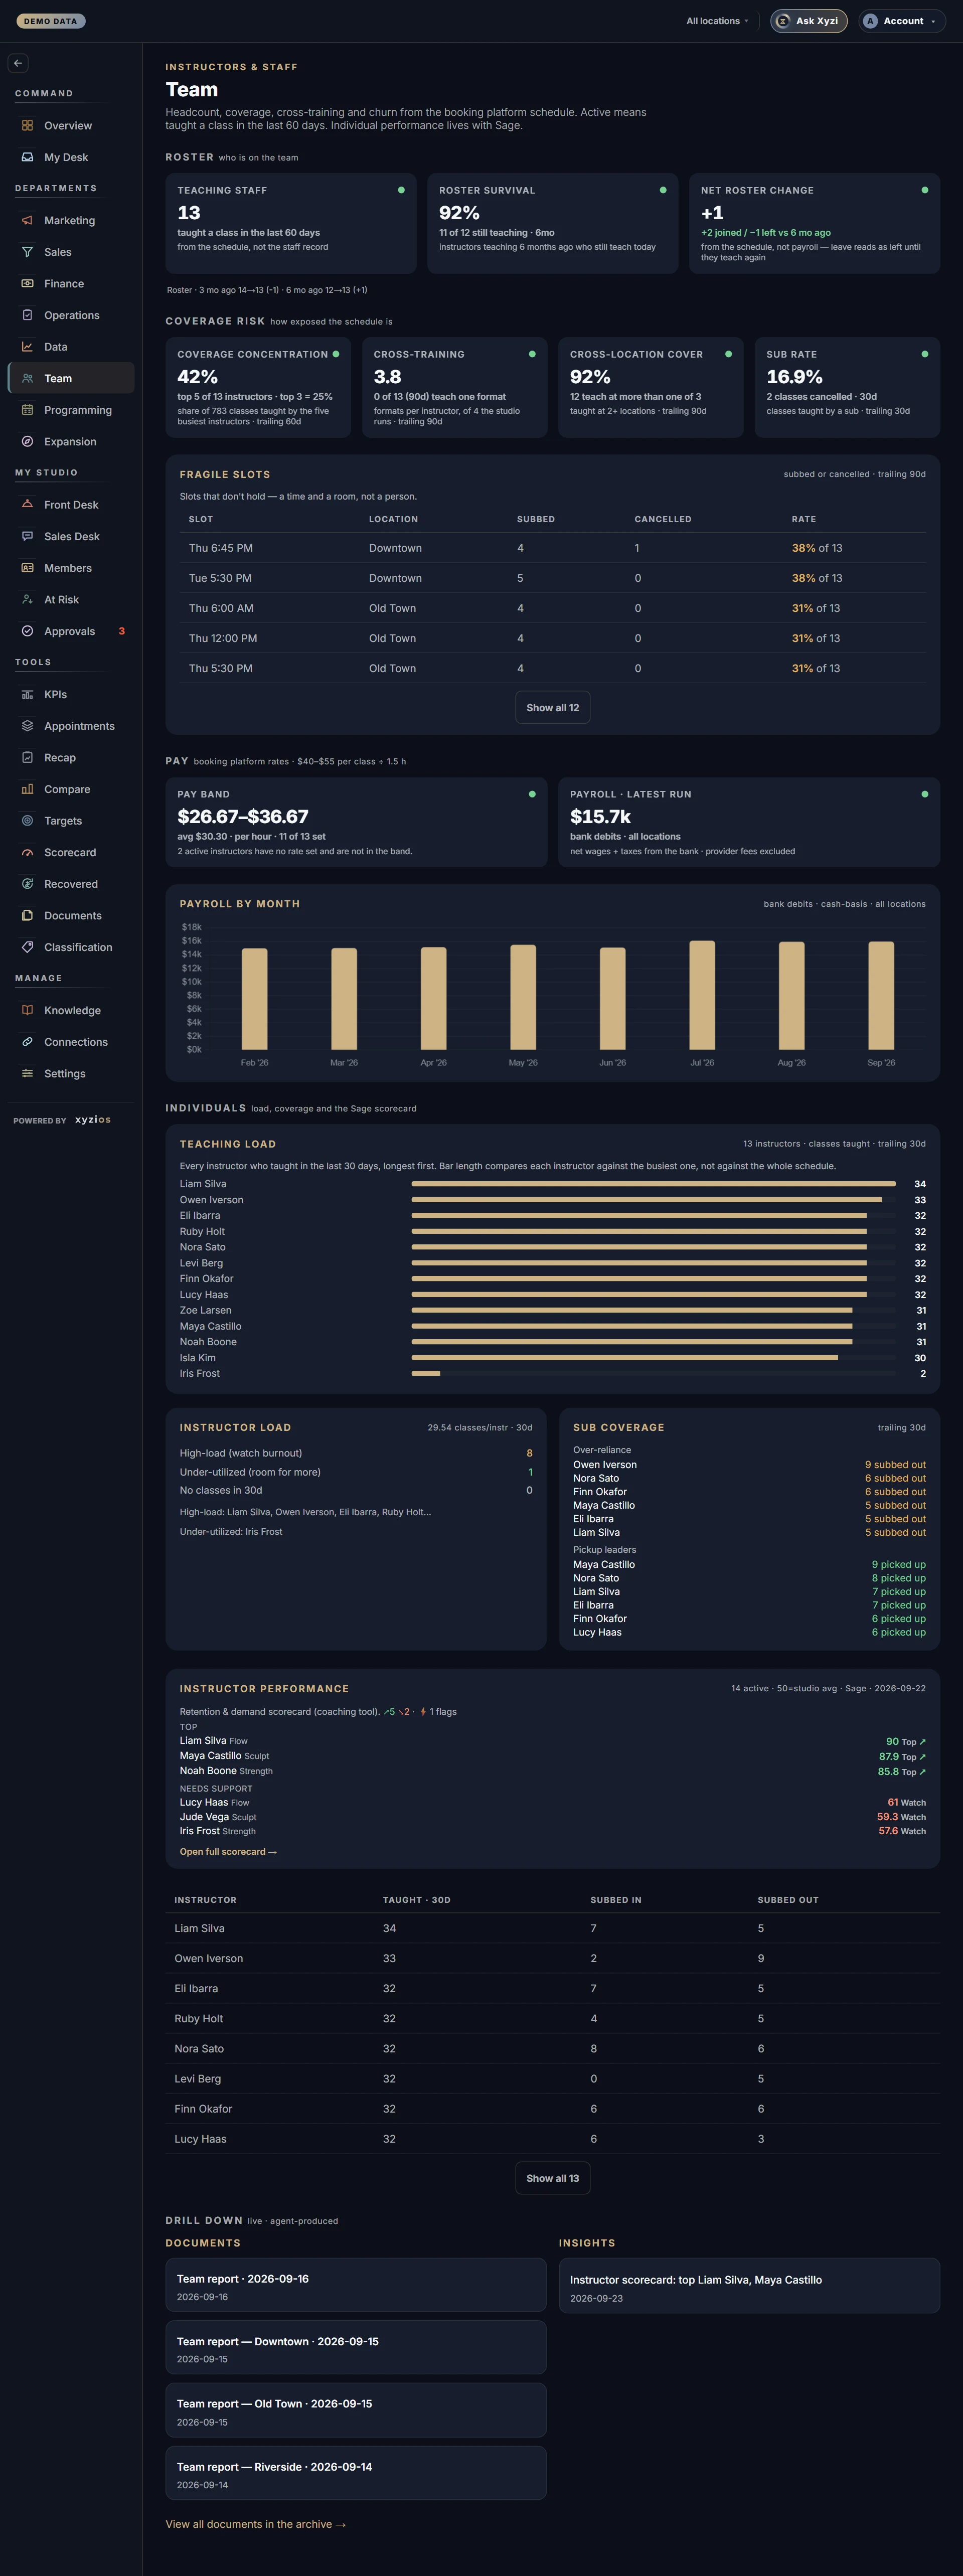
Task: Click the Payroll Latest Run $15.7k card
Action: click(749, 822)
